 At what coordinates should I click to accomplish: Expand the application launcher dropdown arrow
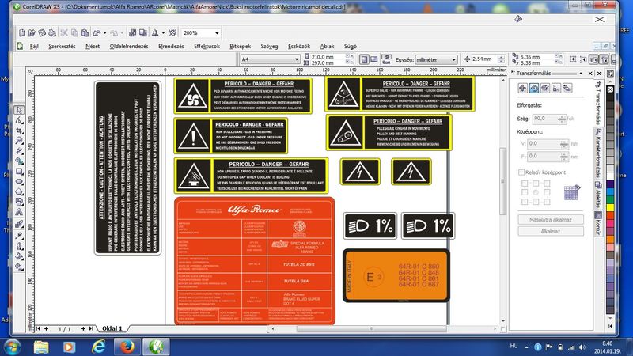click(163, 33)
